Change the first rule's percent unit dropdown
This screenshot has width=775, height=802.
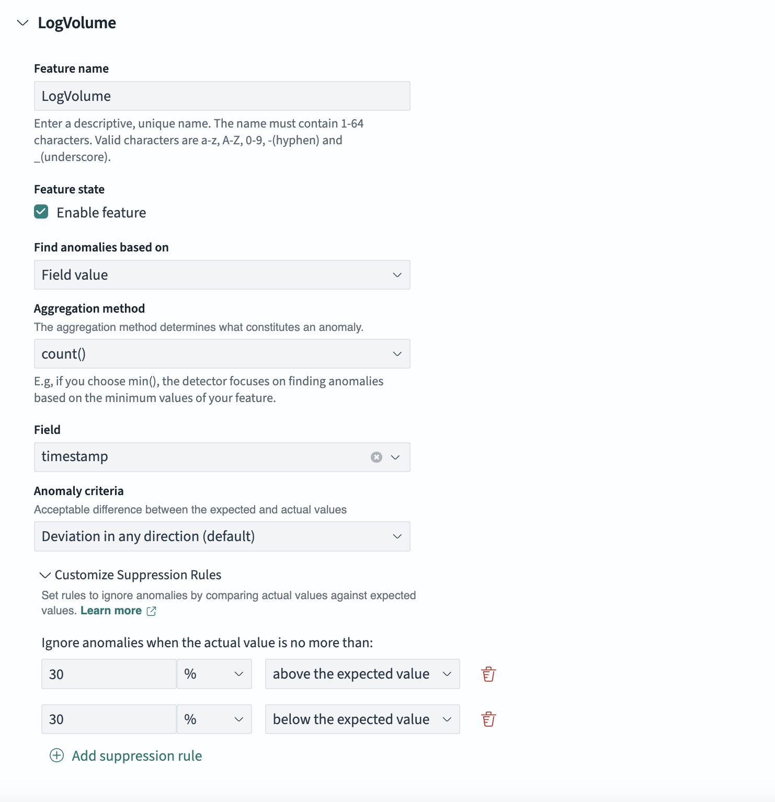[x=214, y=673]
